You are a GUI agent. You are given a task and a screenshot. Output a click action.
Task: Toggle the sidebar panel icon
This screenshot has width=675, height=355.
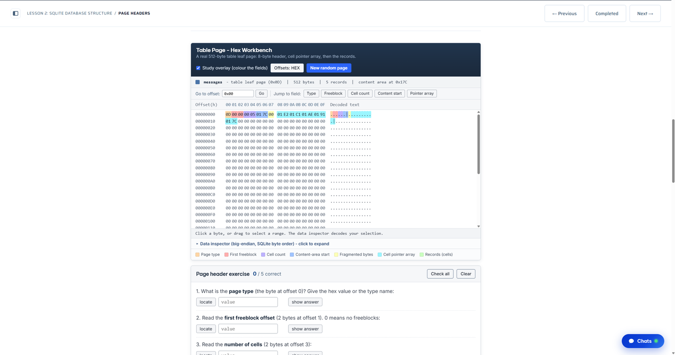16,13
